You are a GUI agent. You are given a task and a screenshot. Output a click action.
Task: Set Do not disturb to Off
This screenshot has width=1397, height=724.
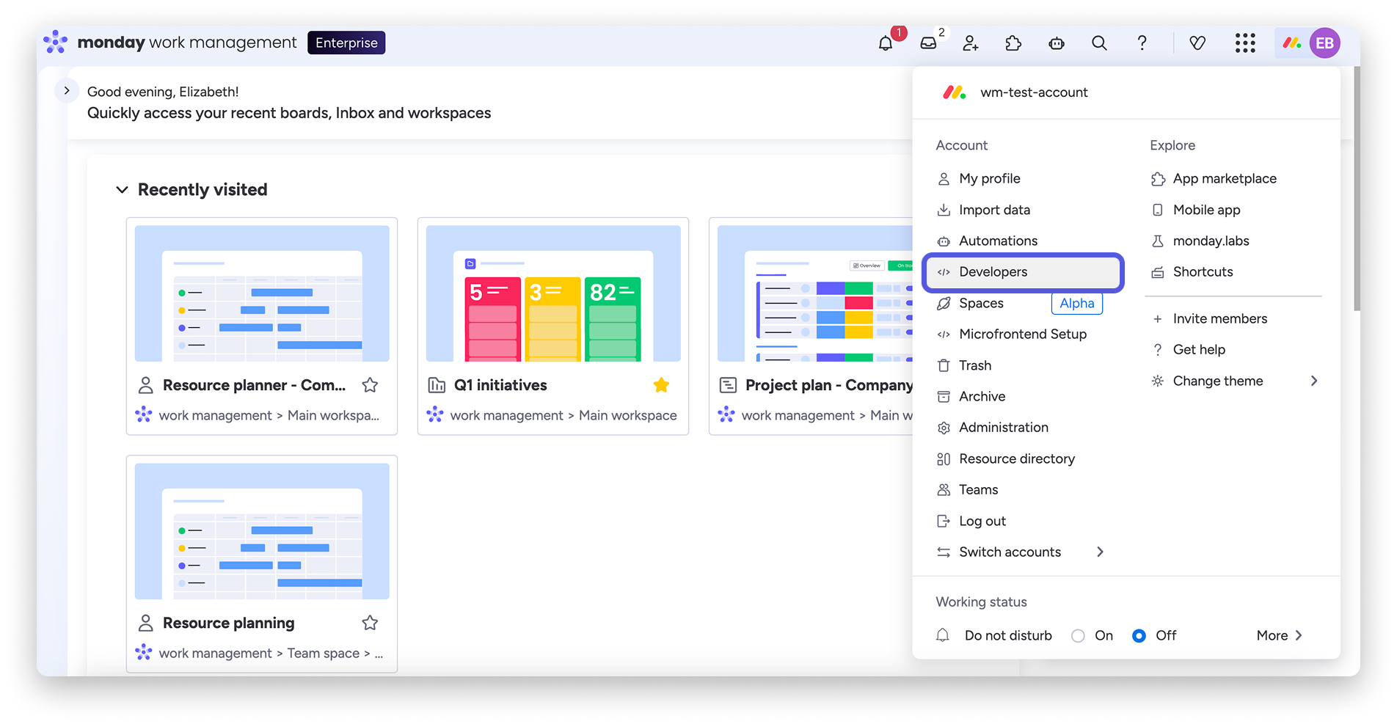point(1139,636)
